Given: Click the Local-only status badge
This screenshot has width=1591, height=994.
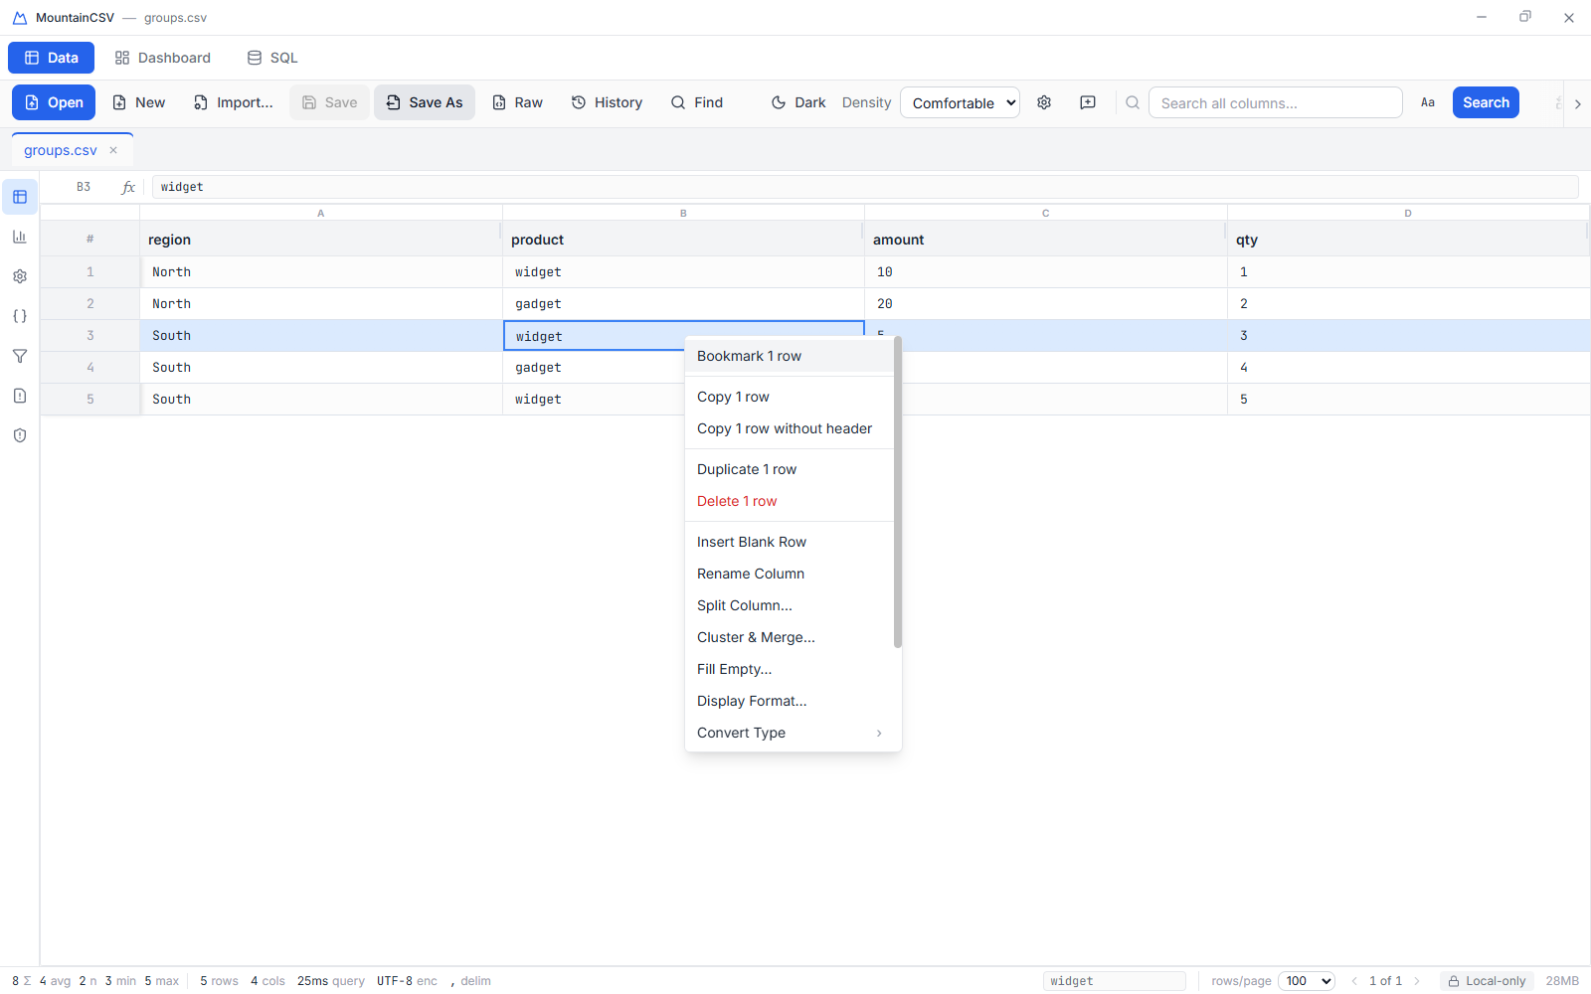Looking at the screenshot, I should [x=1487, y=981].
